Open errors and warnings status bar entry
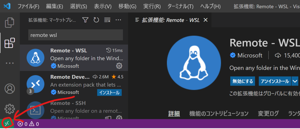Screen dimensions: 300x129 point(28,124)
